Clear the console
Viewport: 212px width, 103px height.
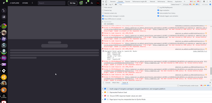pyautogui.click(x=106, y=5)
